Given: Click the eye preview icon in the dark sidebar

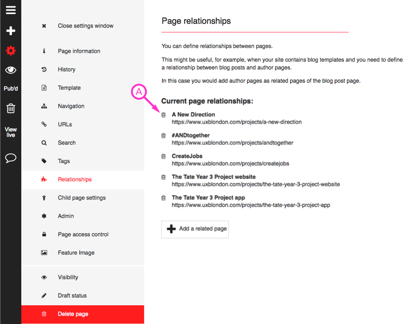Looking at the screenshot, I should pyautogui.click(x=11, y=70).
